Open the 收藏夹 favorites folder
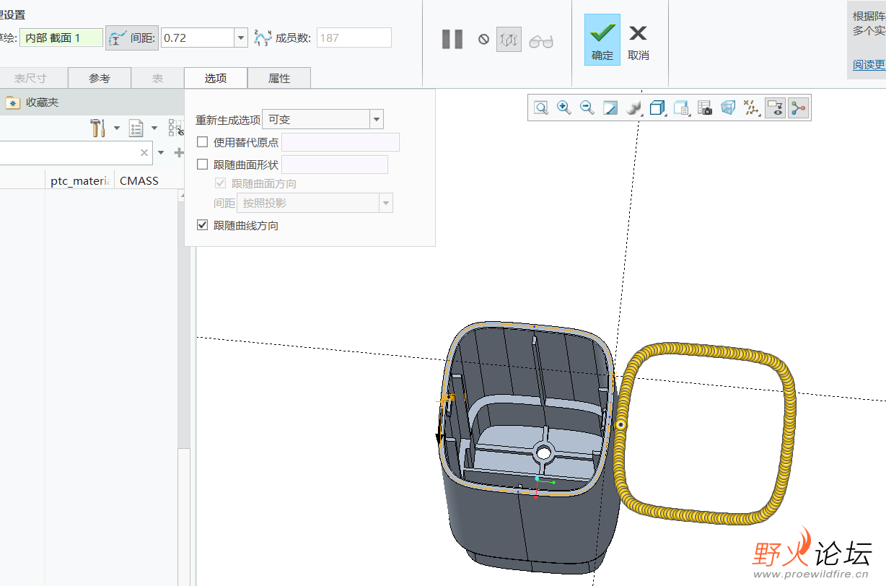 32,102
